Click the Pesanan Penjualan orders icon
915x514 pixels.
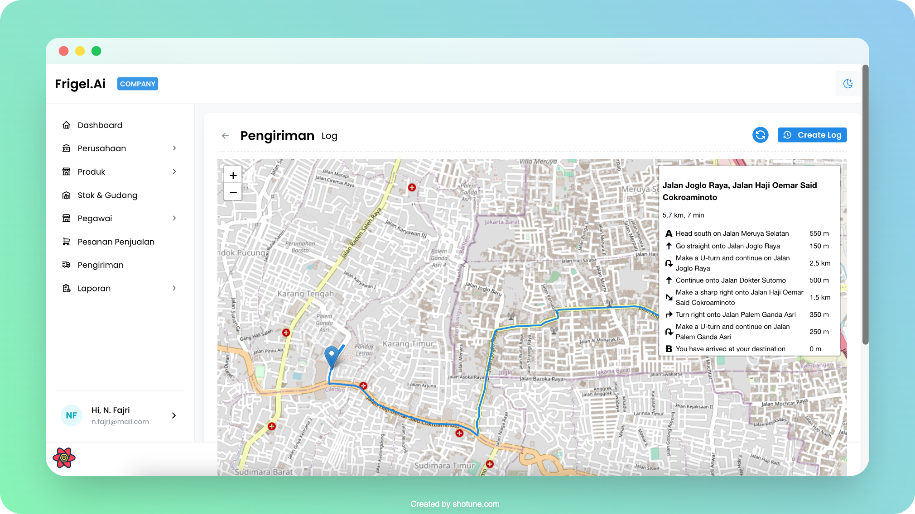(67, 242)
